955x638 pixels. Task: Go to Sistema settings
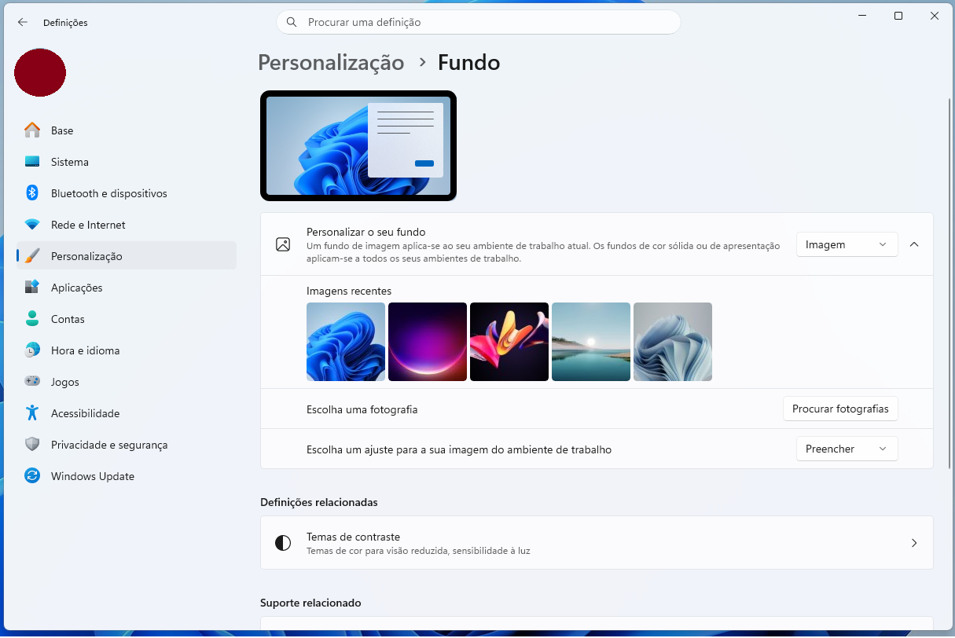(127, 162)
